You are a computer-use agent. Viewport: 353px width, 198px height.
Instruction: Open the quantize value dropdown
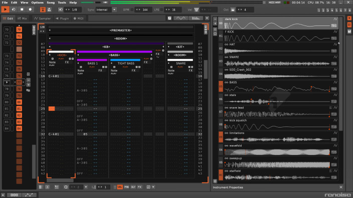tap(86, 187)
